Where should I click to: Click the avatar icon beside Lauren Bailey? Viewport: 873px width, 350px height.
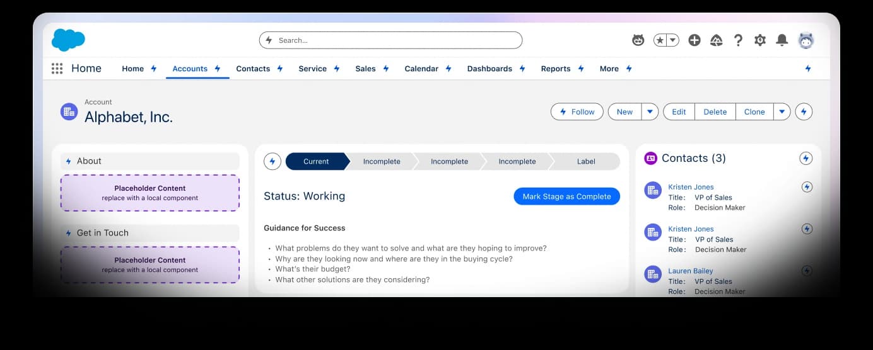pyautogui.click(x=653, y=274)
